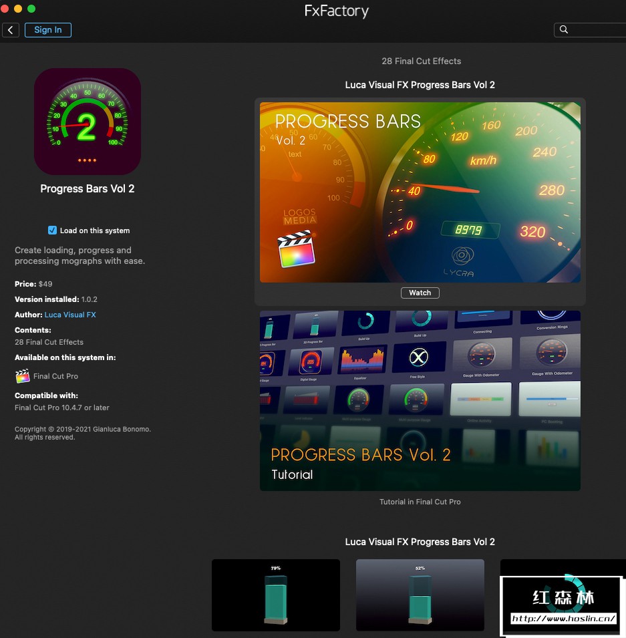Click the 'Price: $49' text

[x=33, y=284]
